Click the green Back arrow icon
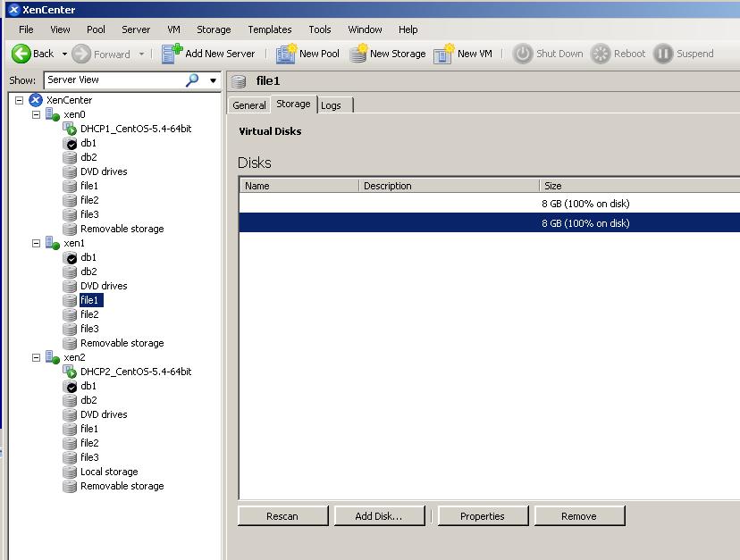Viewport: 740px width, 560px height. pyautogui.click(x=21, y=54)
